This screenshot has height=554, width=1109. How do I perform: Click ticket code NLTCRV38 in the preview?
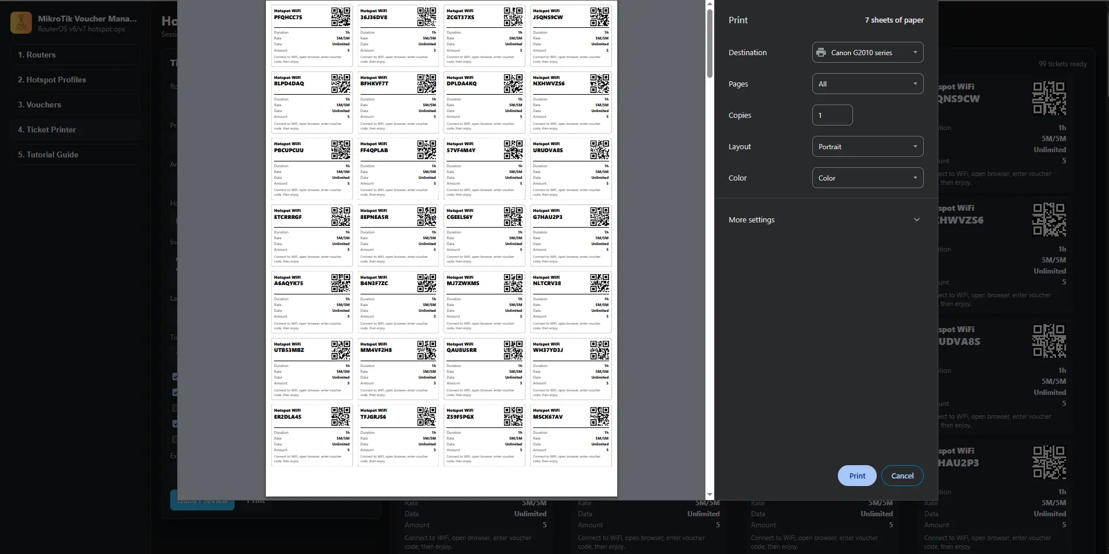(547, 283)
